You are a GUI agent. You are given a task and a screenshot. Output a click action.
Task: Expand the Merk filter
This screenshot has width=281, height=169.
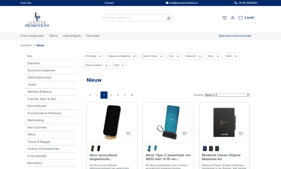[x=231, y=56]
